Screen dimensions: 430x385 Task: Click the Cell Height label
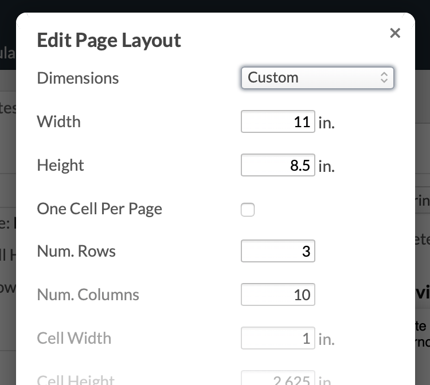(x=76, y=379)
